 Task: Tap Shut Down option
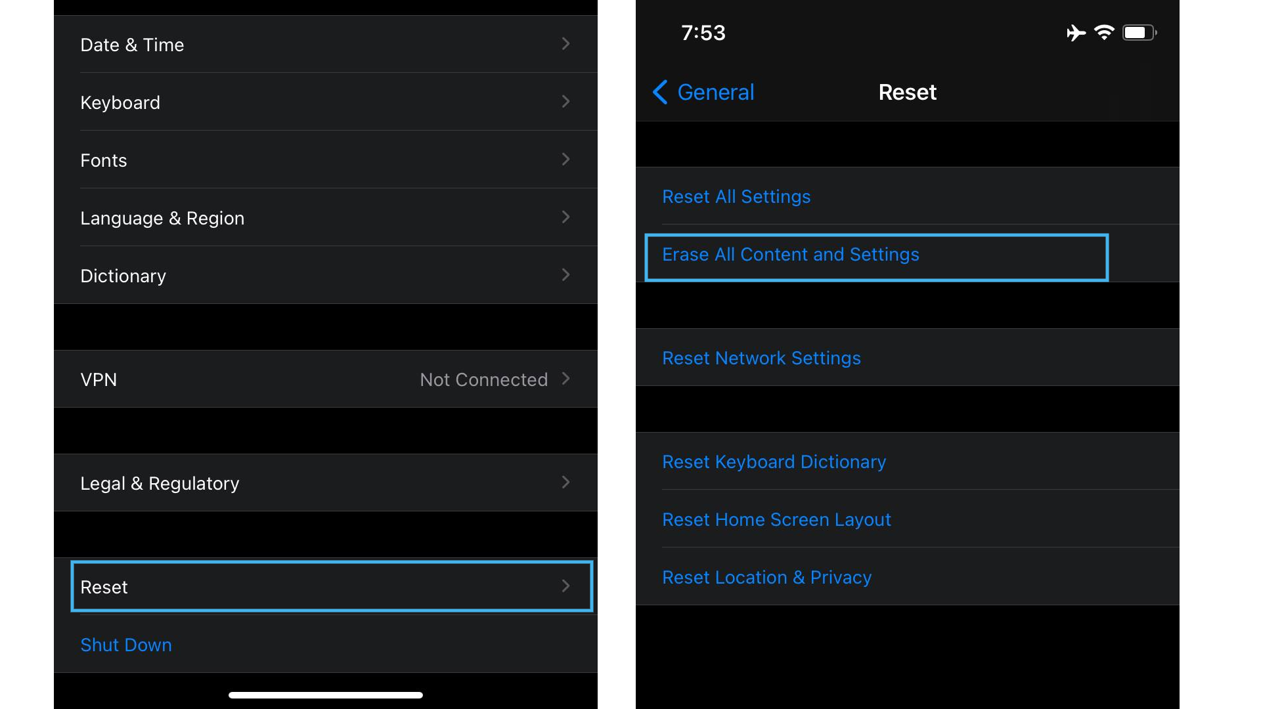pyautogui.click(x=125, y=645)
